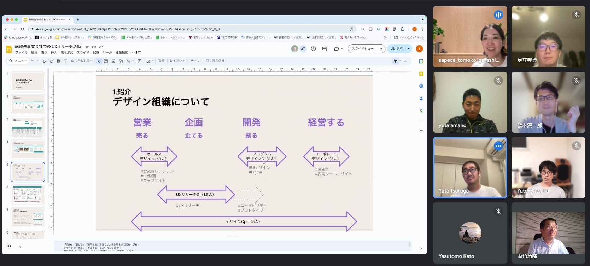Image resolution: width=590 pixels, height=266 pixels.
Task: Expand the スライドショー dropdown arrow
Action: [381, 49]
